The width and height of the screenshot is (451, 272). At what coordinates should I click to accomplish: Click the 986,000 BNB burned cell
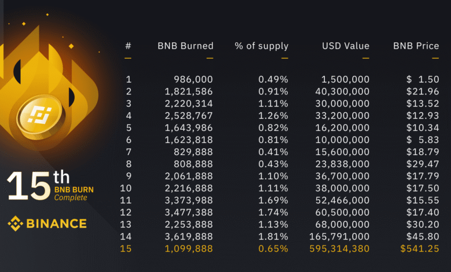[x=193, y=79]
